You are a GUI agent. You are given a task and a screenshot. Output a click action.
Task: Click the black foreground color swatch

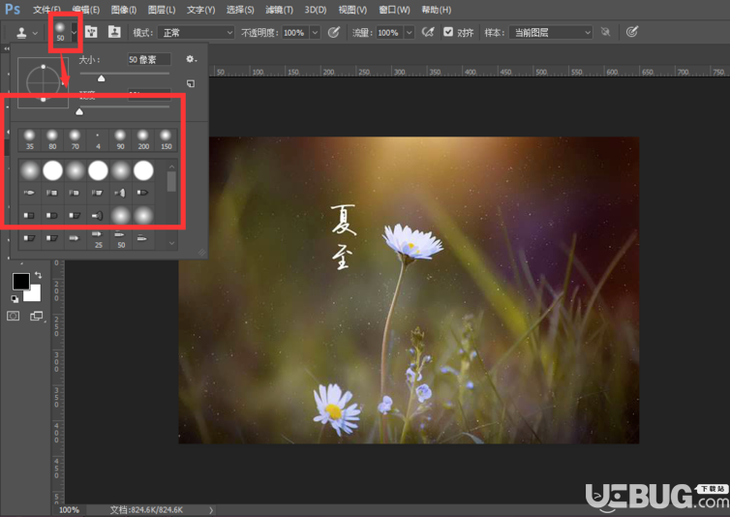coord(21,282)
